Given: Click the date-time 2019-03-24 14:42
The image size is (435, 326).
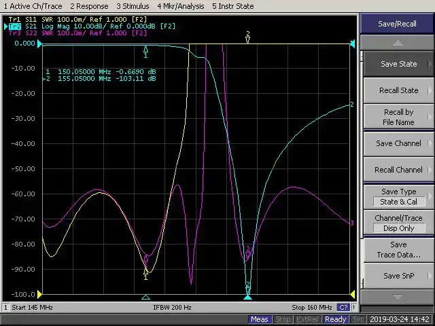Looking at the screenshot, I should (x=400, y=319).
